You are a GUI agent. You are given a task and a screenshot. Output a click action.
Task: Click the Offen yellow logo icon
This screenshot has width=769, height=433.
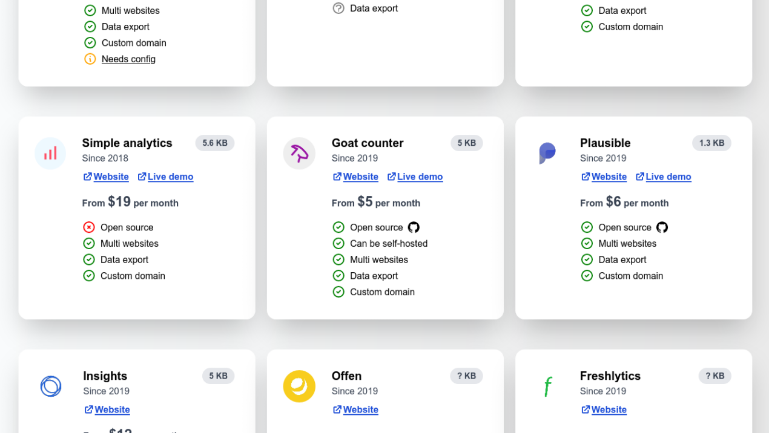click(299, 386)
